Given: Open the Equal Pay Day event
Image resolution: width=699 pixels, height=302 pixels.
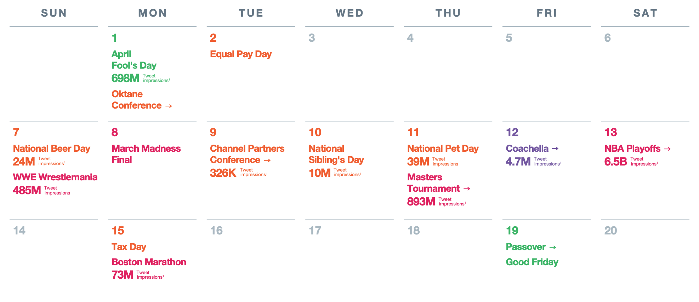Looking at the screenshot, I should point(241,54).
